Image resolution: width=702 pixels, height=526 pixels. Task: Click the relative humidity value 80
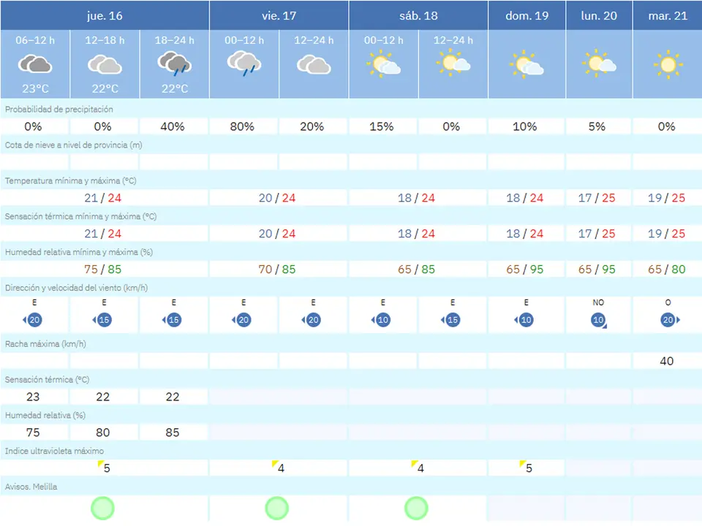click(x=102, y=432)
